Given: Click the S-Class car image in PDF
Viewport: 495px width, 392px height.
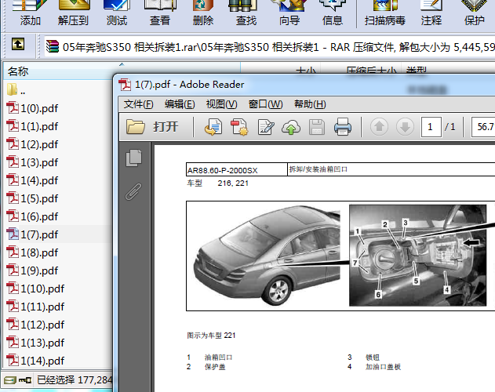Looking at the screenshot, I should pos(268,256).
